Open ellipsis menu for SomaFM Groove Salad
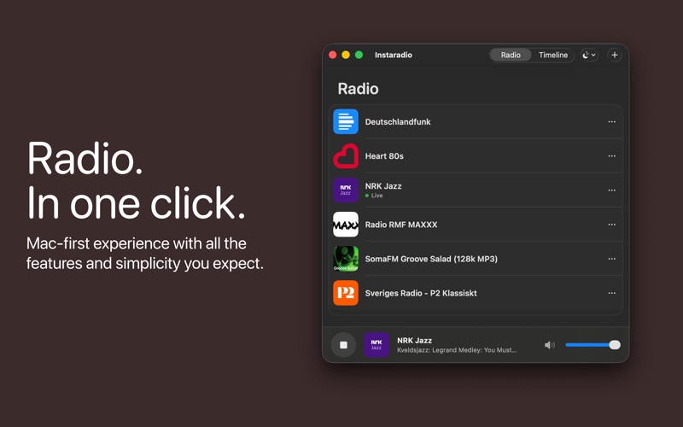Screen dimensions: 683x427 (611, 259)
